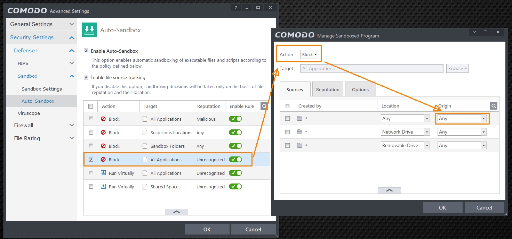Click block icon of Malicious rule

[x=103, y=119]
